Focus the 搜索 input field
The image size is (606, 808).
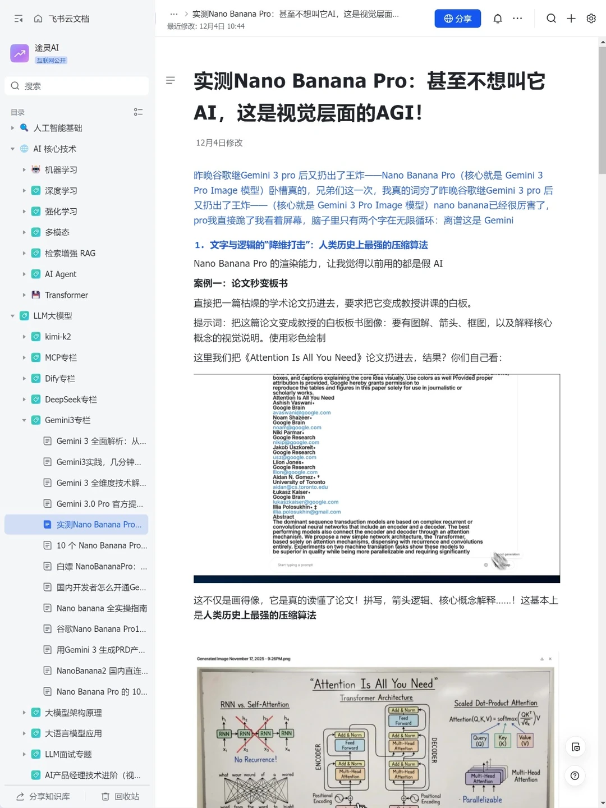coord(76,86)
